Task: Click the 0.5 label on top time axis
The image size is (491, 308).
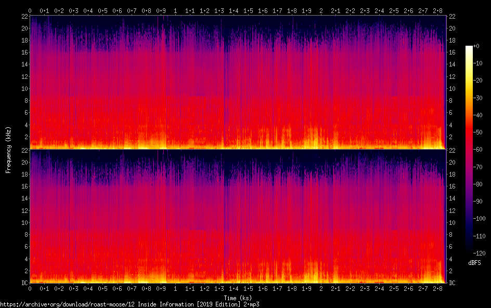Action: pyautogui.click(x=102, y=10)
